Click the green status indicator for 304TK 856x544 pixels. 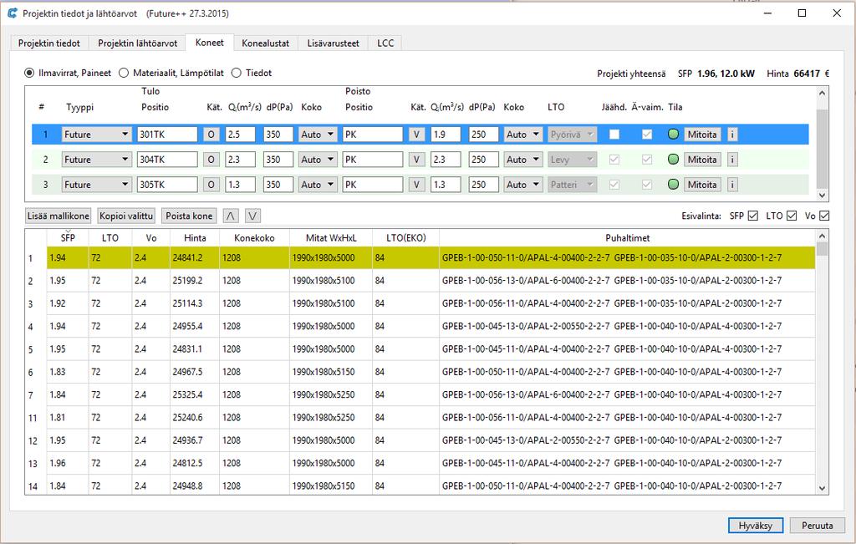pos(673,160)
